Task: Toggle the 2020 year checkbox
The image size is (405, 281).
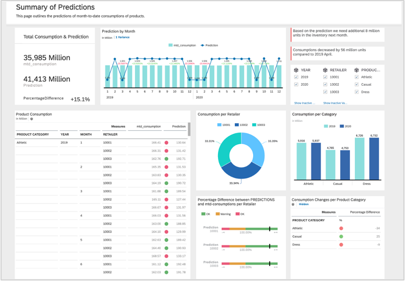Action: 296,84
